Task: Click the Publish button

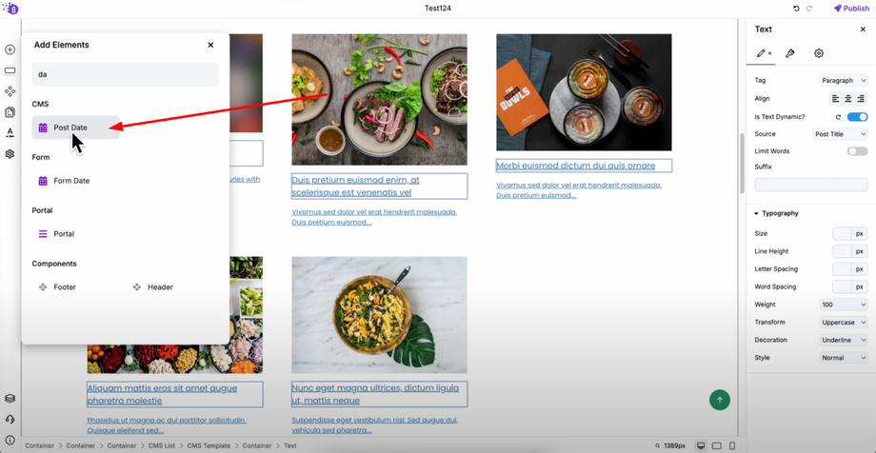Action: point(852,9)
